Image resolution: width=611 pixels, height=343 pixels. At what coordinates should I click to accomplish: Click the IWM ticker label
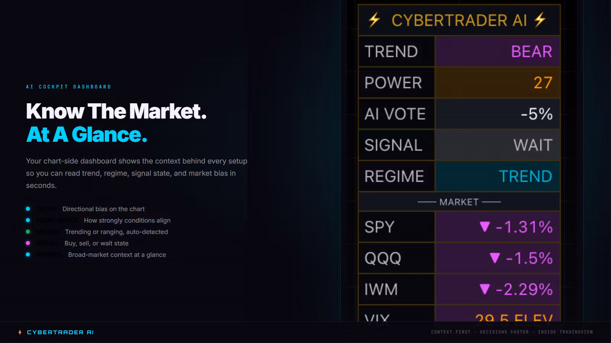pyautogui.click(x=381, y=290)
